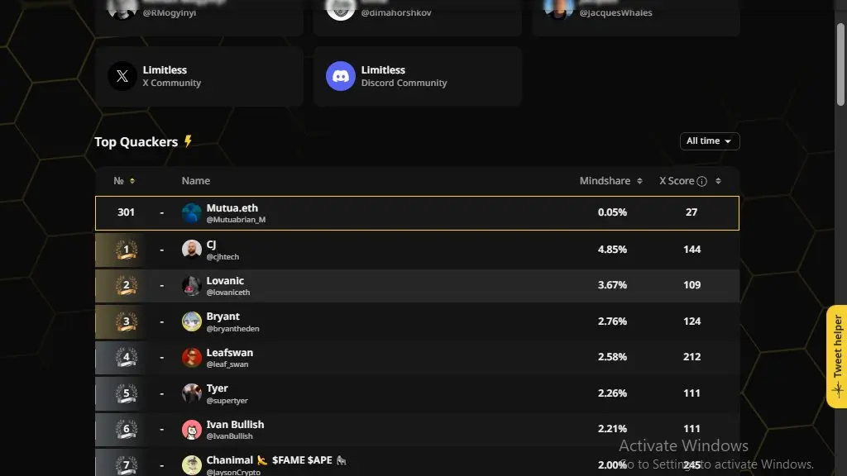Click Ivan Bullish's pink avatar
This screenshot has height=476, width=847.
point(191,430)
